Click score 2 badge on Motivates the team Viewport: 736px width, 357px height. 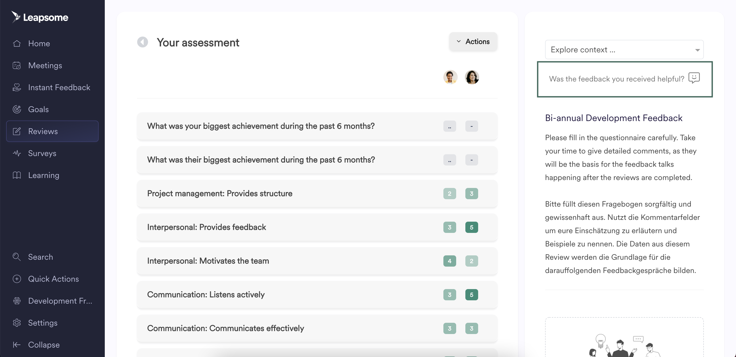472,261
